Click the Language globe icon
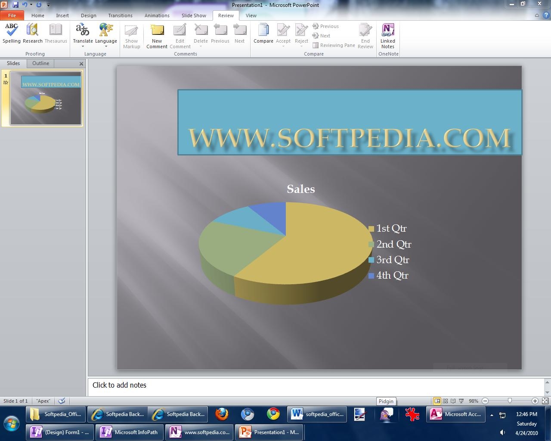551x441 pixels. pos(106,30)
